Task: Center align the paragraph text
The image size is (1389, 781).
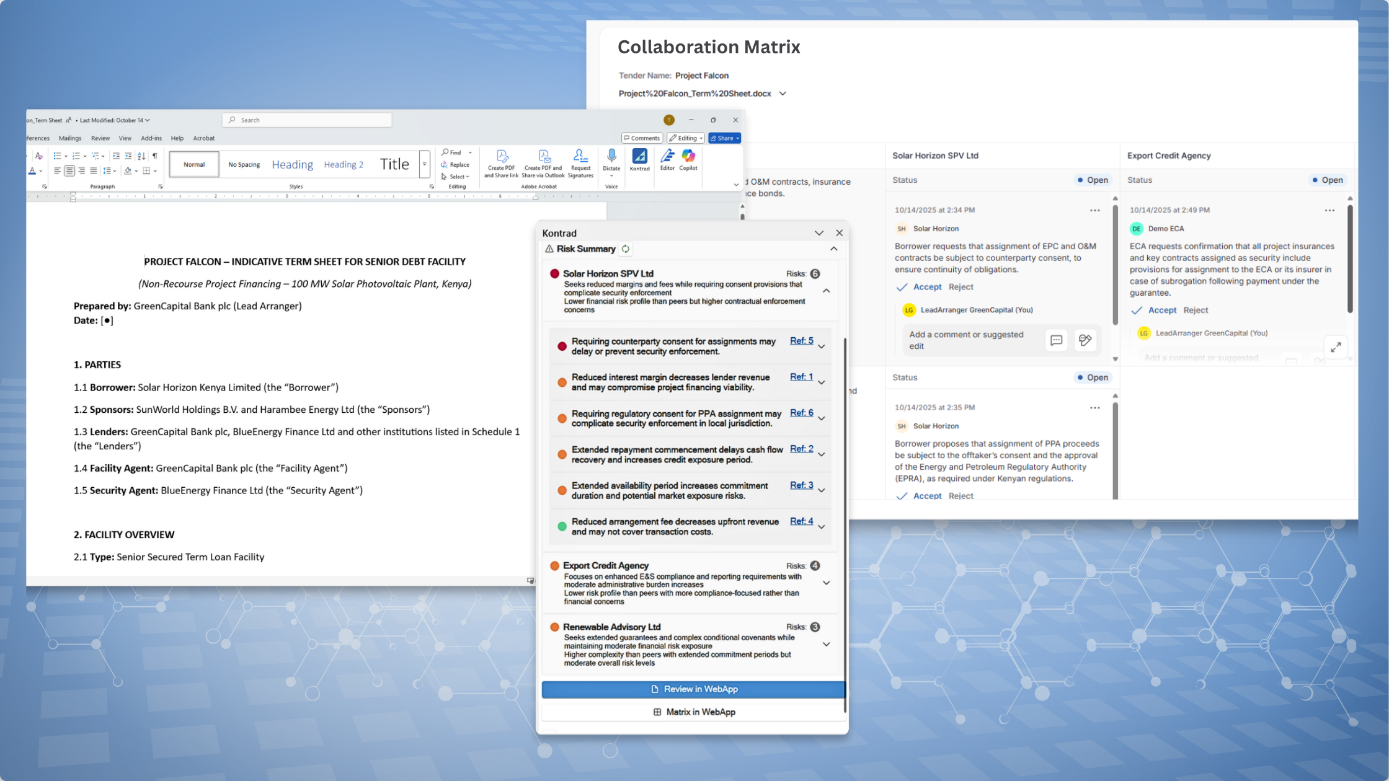Action: tap(69, 171)
